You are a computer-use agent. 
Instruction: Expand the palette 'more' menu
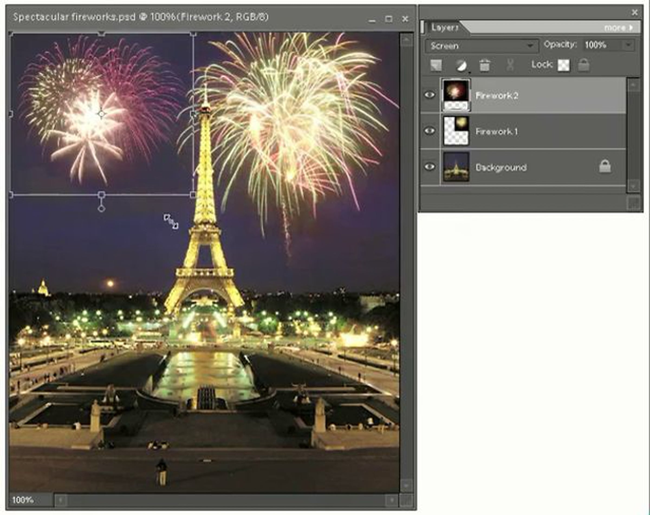[x=619, y=28]
